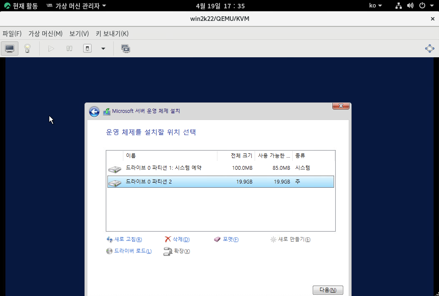Pause the virtual machine
This screenshot has width=439, height=296.
(x=69, y=49)
